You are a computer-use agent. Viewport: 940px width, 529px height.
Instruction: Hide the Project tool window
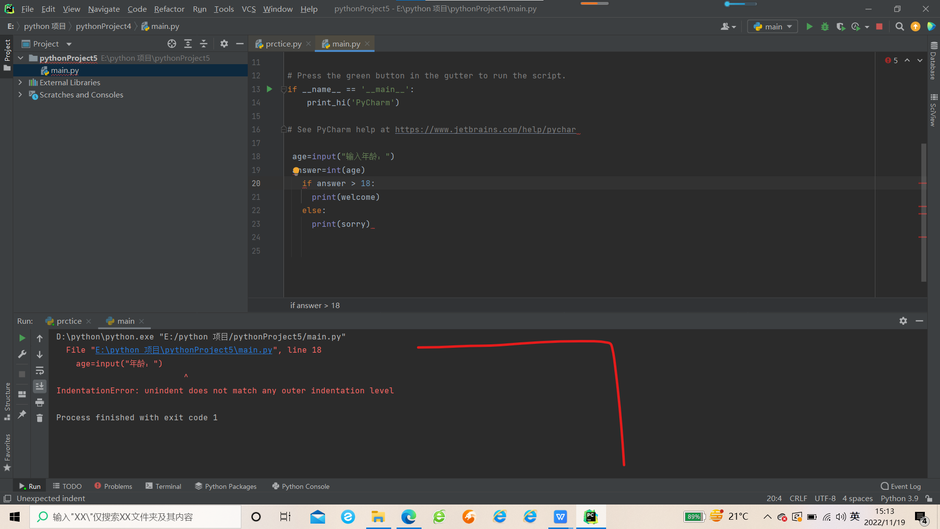click(x=240, y=44)
